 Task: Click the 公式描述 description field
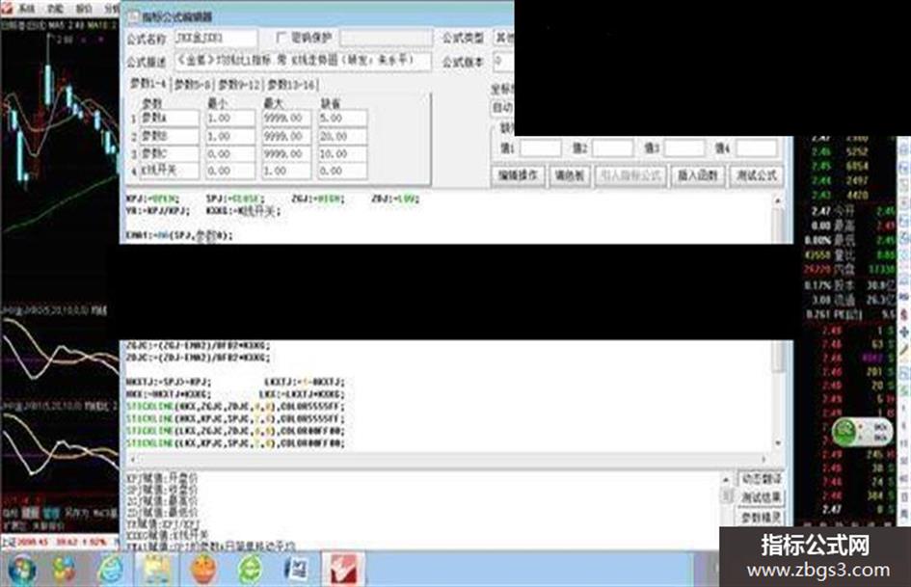[303, 61]
